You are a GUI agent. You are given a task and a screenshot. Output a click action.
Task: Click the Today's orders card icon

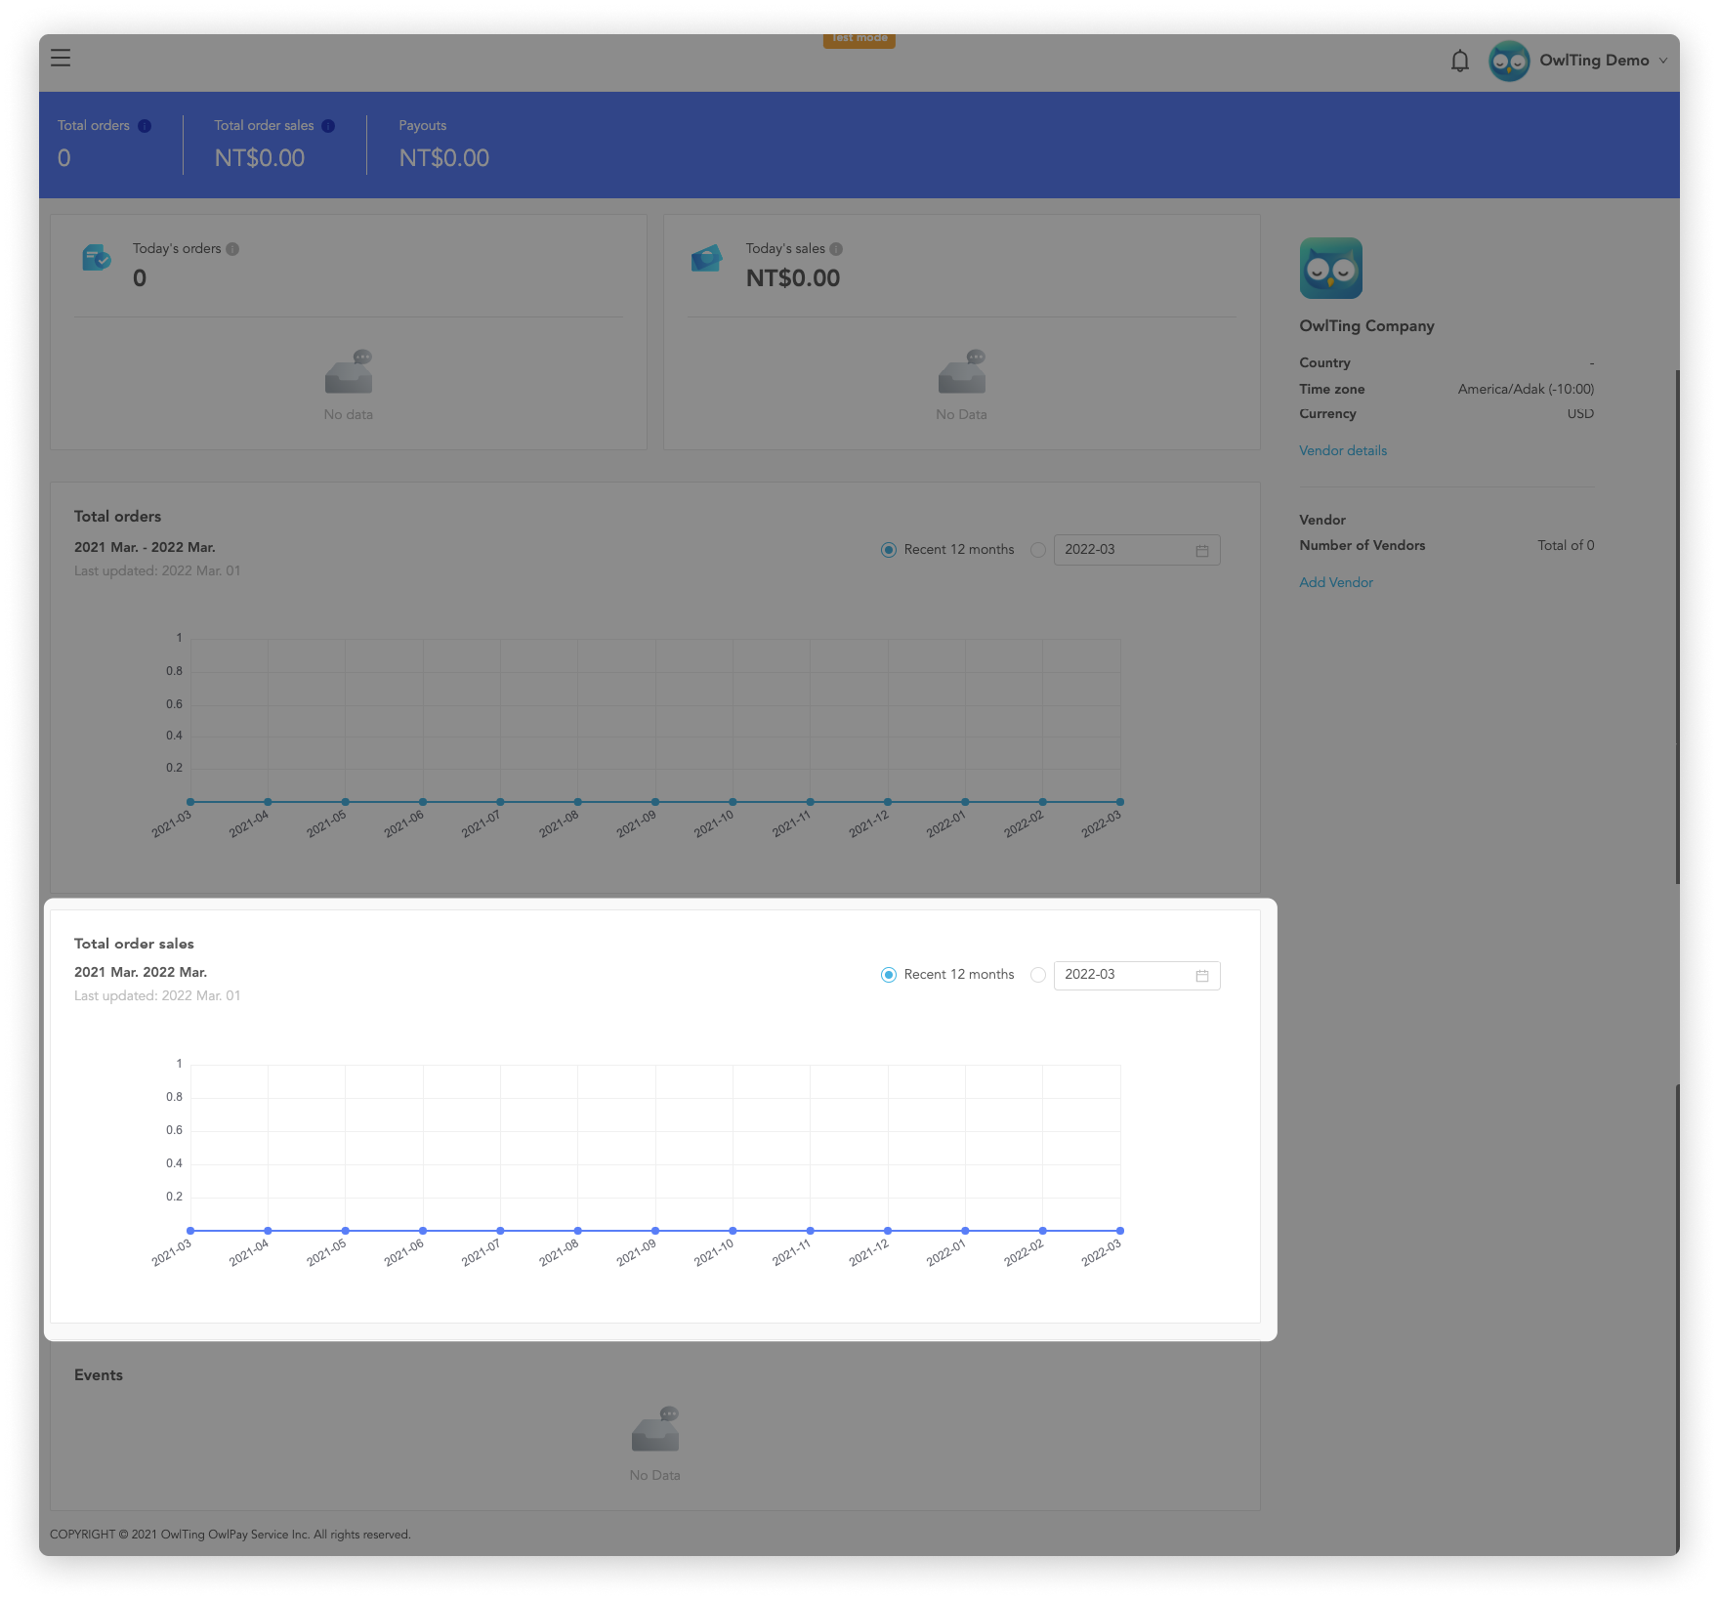click(97, 258)
